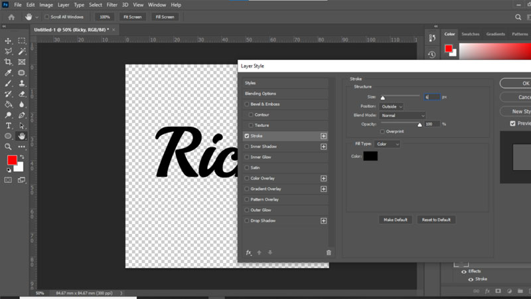Screen dimensions: 531x299
Task: Expand the collapsed toolbox panel arrows
Action: tap(4, 26)
